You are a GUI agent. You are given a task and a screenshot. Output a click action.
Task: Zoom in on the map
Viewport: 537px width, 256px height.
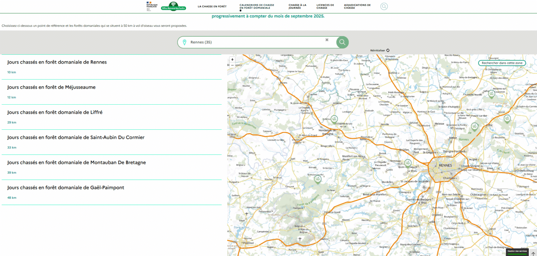tap(232, 60)
